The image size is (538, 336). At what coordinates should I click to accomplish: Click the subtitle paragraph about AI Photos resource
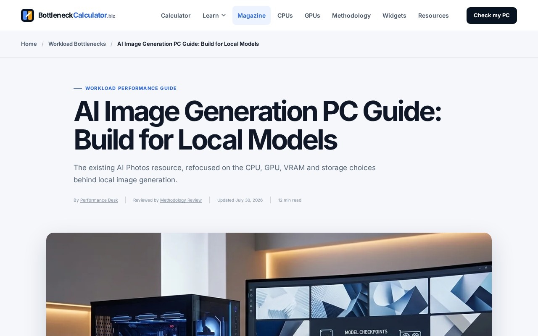[x=224, y=173]
